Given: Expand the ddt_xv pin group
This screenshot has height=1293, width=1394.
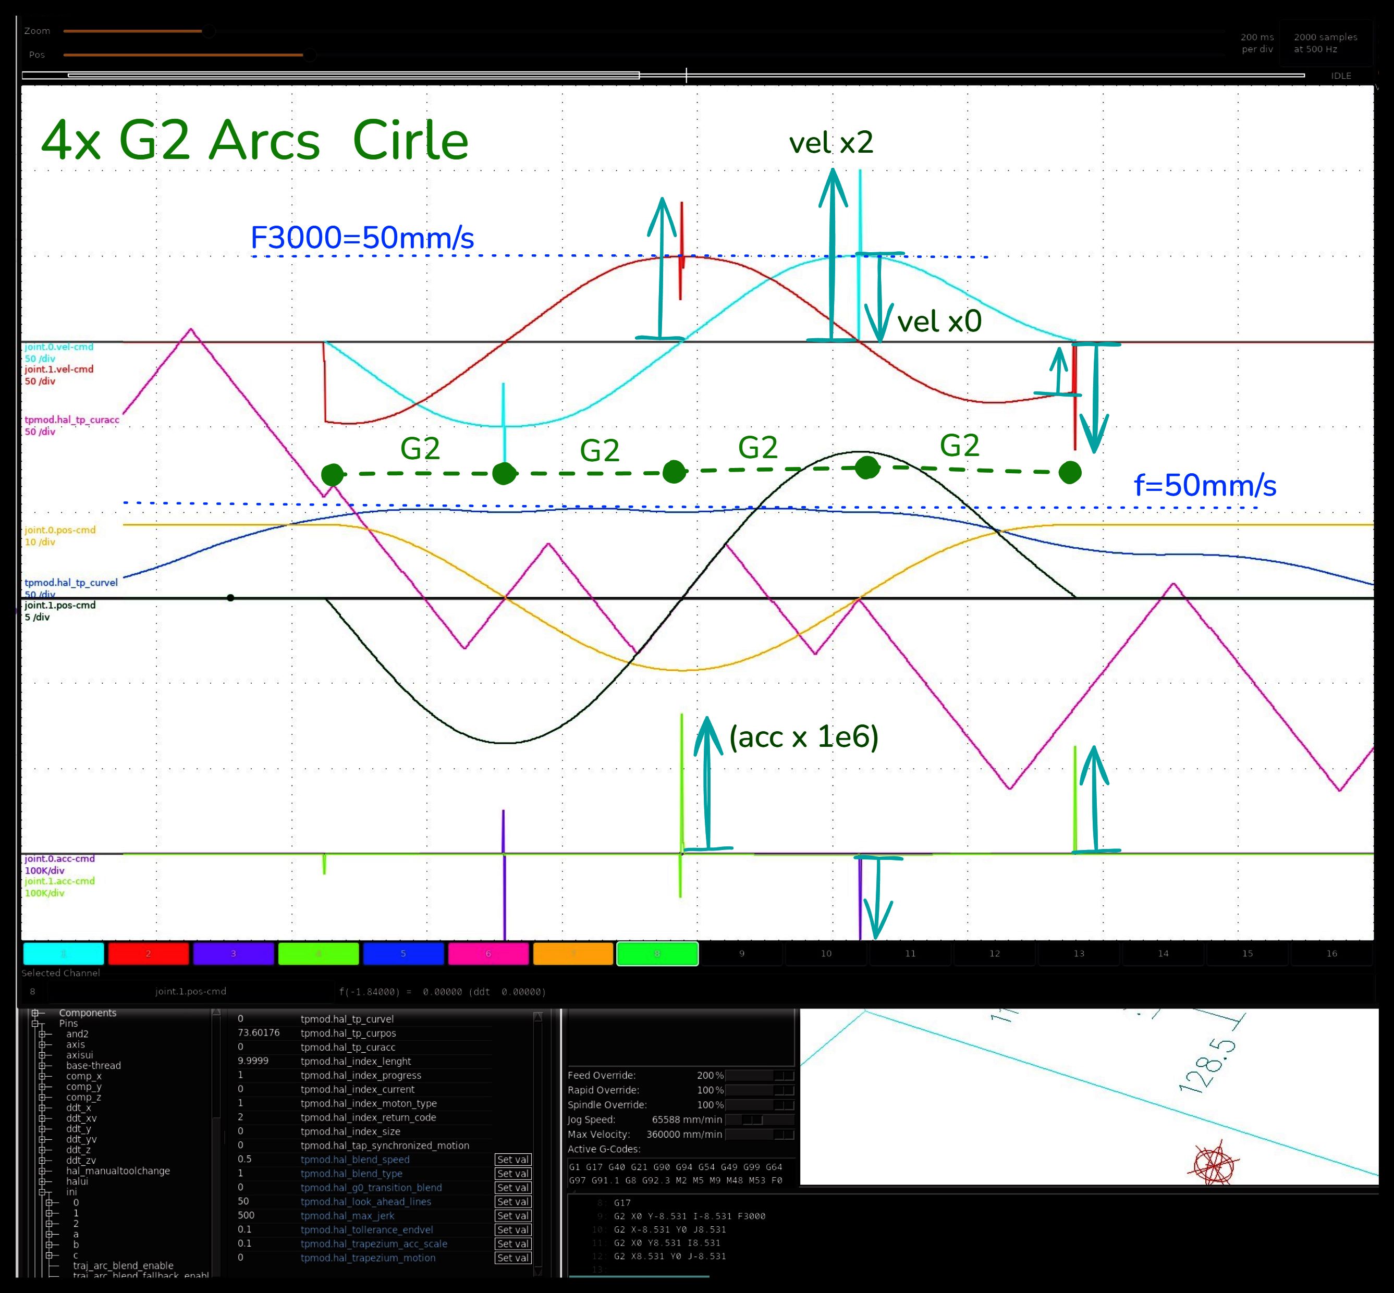Looking at the screenshot, I should tap(42, 1118).
